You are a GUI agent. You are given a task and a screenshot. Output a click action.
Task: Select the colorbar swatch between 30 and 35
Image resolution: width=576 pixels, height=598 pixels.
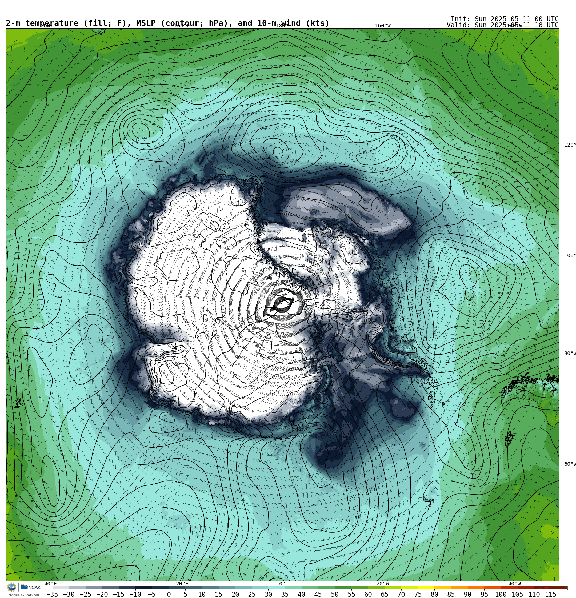coord(277,588)
